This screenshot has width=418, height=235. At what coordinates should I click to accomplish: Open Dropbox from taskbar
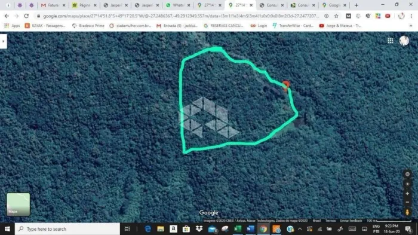coord(199,229)
